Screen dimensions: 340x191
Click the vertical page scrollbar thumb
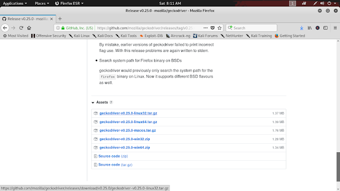(x=338, y=167)
